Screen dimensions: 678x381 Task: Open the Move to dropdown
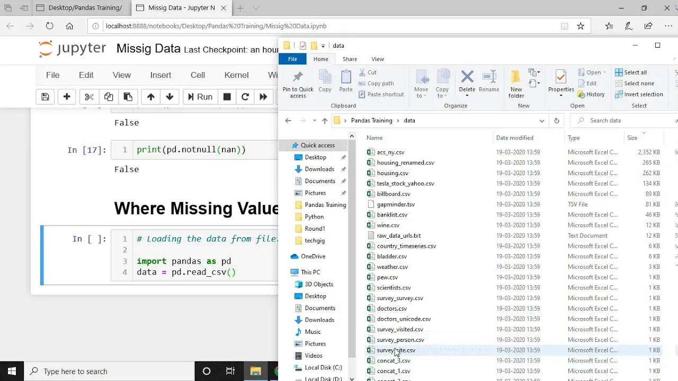[422, 84]
